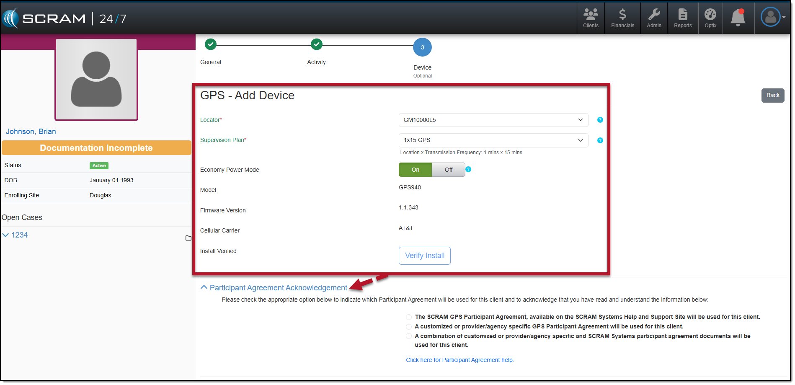795x385 pixels.
Task: Choose the combination agreement documents option
Action: pyautogui.click(x=409, y=336)
